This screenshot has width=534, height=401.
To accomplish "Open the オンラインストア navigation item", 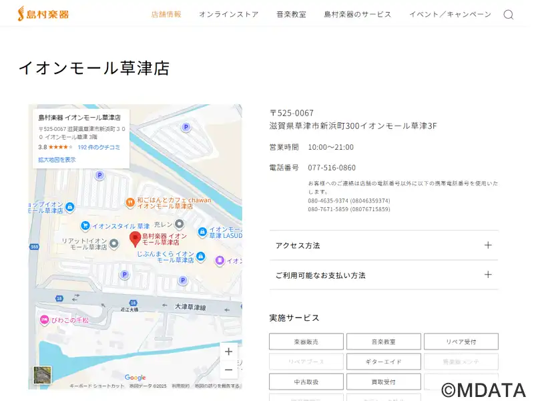I will coord(229,14).
